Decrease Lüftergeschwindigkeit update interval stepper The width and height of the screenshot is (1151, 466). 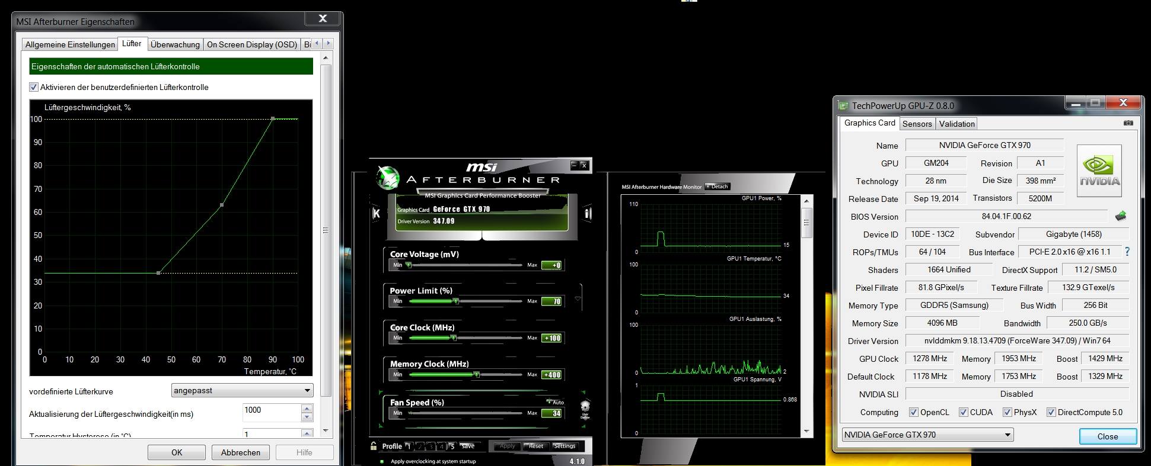(307, 417)
